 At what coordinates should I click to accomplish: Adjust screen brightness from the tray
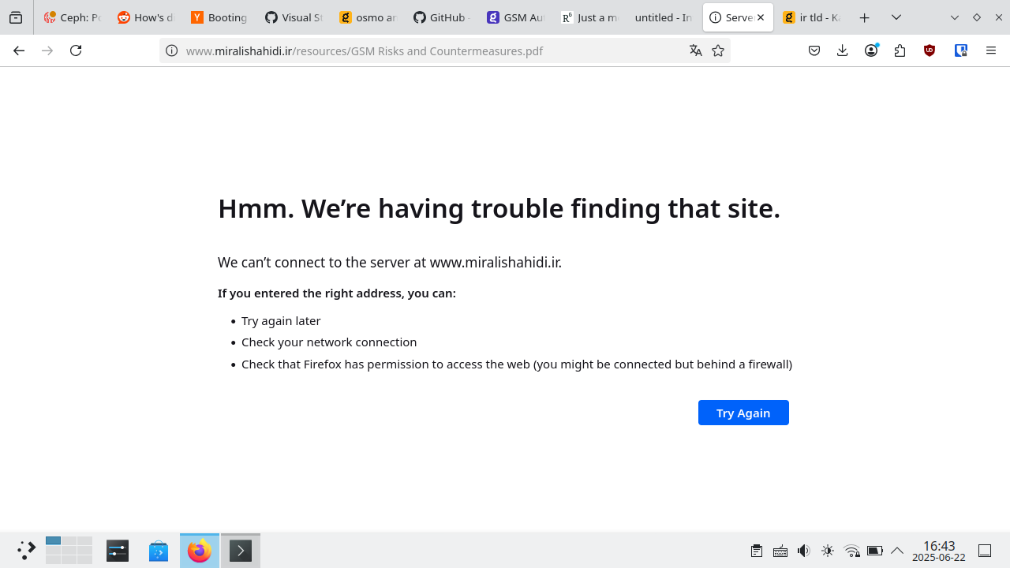828,550
